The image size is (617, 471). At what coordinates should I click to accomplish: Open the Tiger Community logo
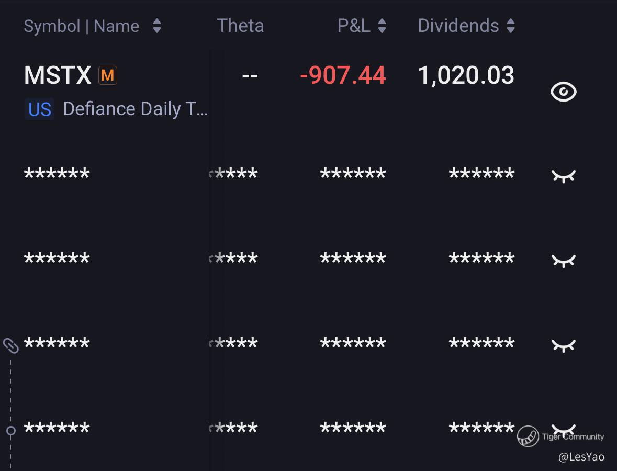(x=528, y=436)
